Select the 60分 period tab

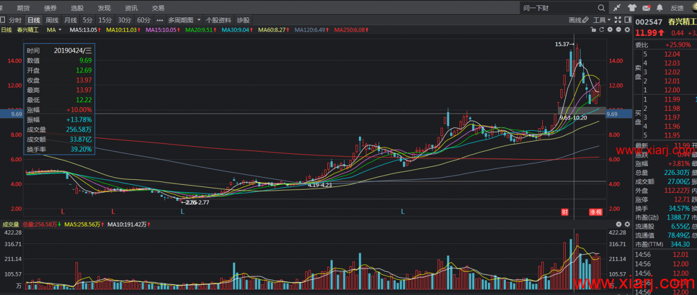click(144, 20)
